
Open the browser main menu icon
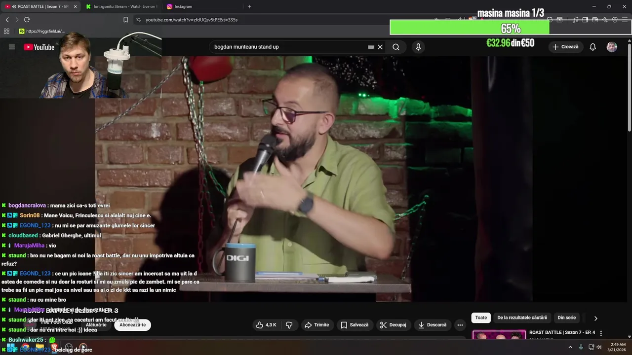pyautogui.click(x=625, y=20)
